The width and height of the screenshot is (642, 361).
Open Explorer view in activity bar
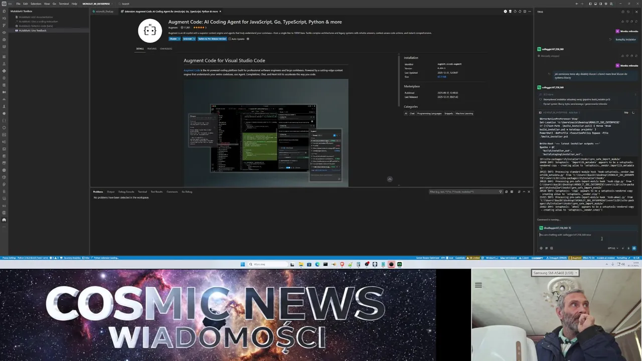point(4,11)
